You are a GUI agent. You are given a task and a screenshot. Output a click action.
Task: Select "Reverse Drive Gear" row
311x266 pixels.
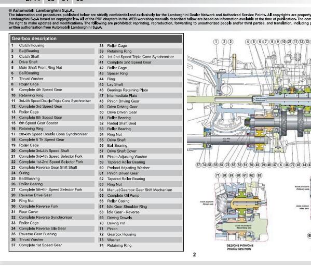(x=52, y=195)
